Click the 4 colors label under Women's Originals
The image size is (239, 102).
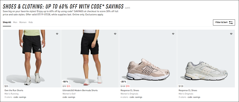pyautogui.click(x=124, y=97)
